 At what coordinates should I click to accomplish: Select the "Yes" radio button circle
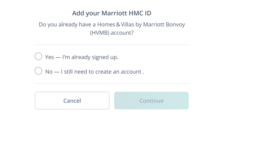[x=38, y=56]
